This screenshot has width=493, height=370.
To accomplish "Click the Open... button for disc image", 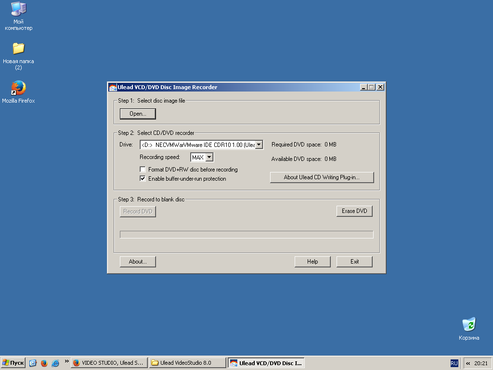I will (x=138, y=114).
